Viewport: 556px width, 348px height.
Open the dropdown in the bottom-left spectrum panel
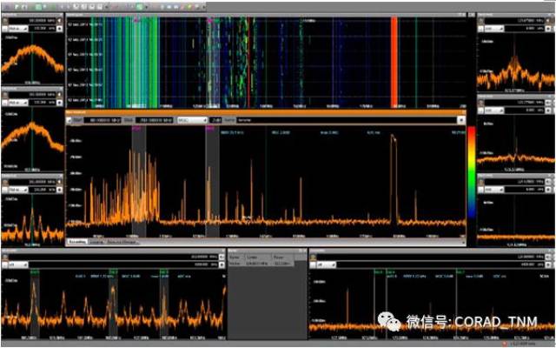pyautogui.click(x=18, y=264)
